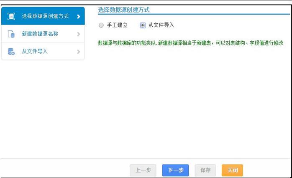Click the database gear icon beside 从文件导入
Viewport: 292px width, 178px height.
[11, 51]
